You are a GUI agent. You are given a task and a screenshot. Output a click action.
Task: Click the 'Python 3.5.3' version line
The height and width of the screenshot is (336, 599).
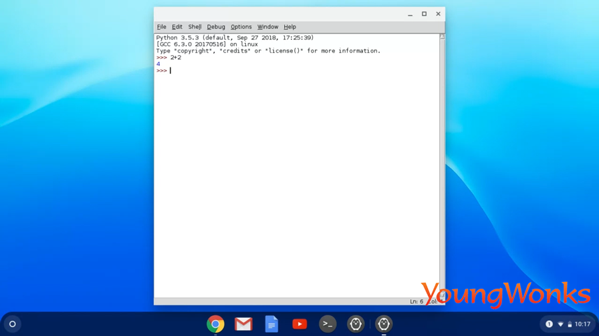click(x=235, y=38)
